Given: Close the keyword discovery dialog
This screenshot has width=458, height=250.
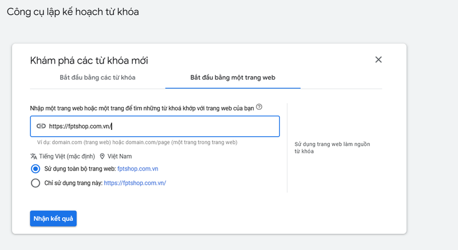Looking at the screenshot, I should (378, 59).
